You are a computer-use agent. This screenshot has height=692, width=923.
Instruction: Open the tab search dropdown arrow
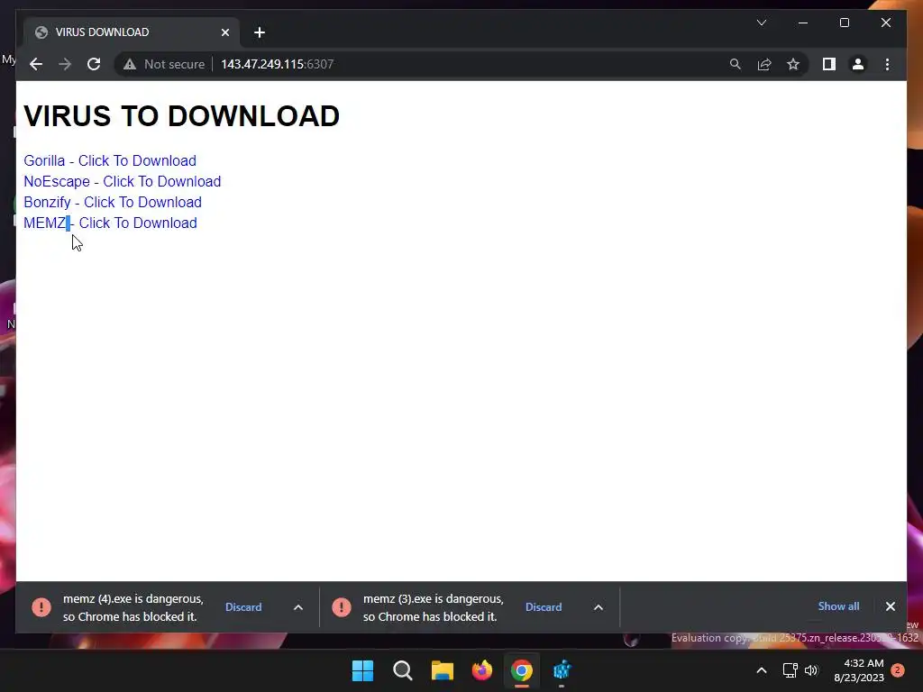[x=761, y=23]
